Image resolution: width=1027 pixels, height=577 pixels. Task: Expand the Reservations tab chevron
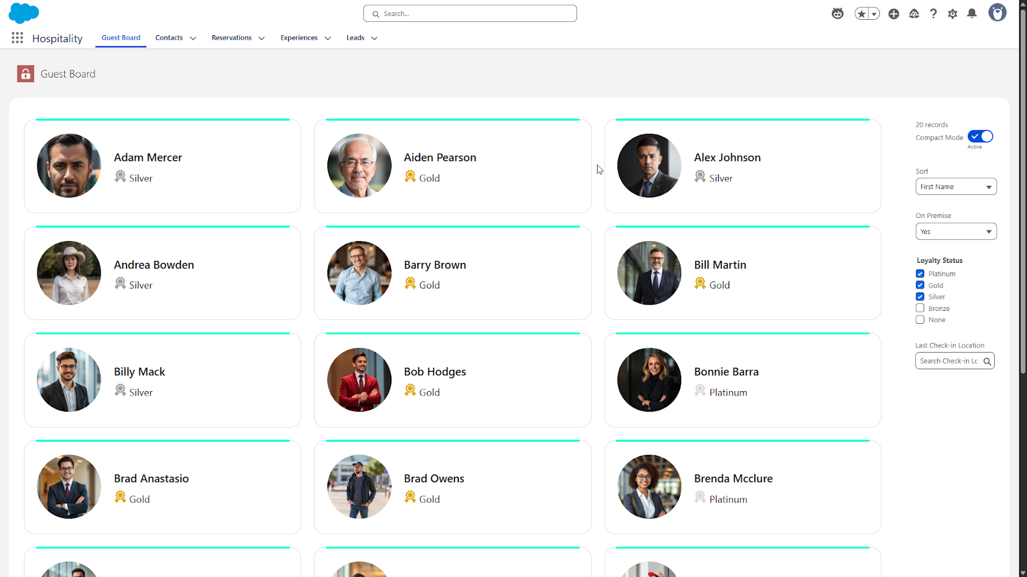tap(261, 38)
